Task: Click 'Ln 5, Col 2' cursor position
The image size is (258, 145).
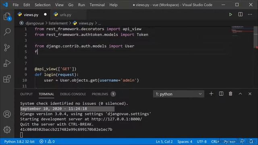Action: tap(164, 141)
